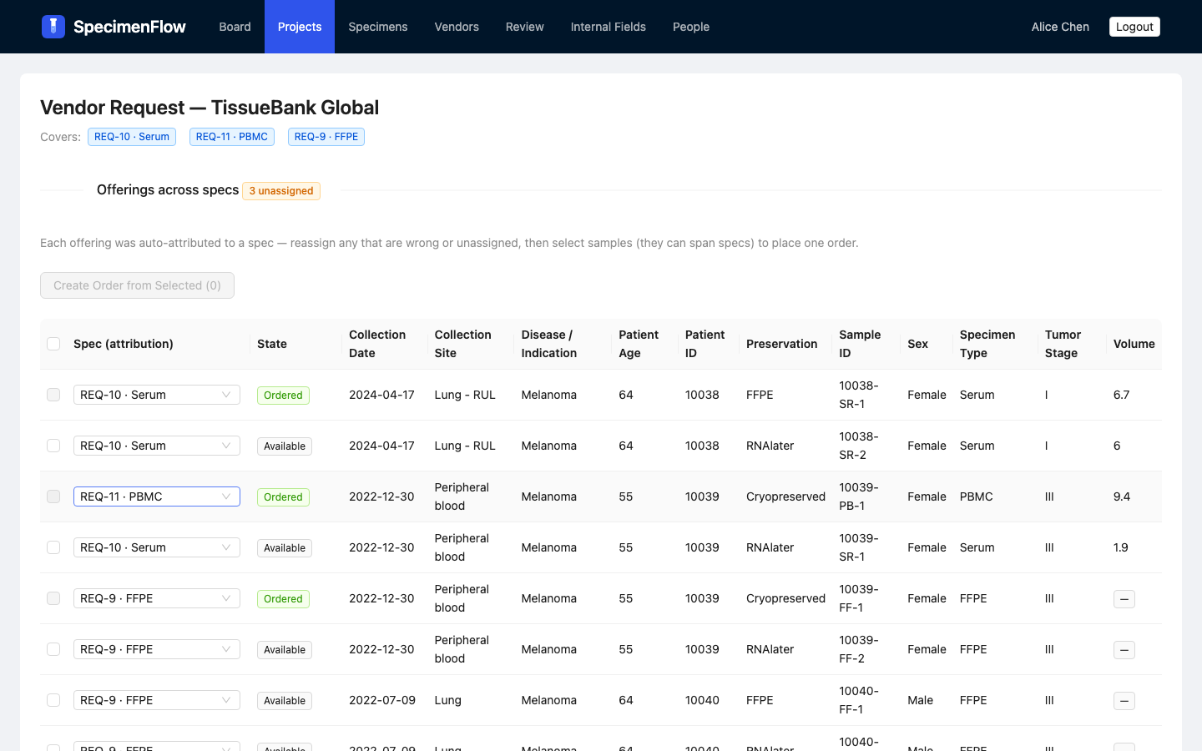Open spec dropdown for sample 10039-FF-1

click(x=157, y=598)
